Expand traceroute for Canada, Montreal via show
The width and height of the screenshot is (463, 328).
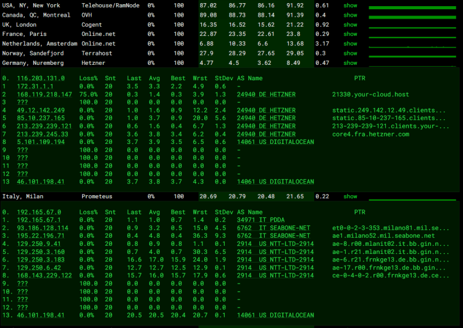(x=350, y=15)
